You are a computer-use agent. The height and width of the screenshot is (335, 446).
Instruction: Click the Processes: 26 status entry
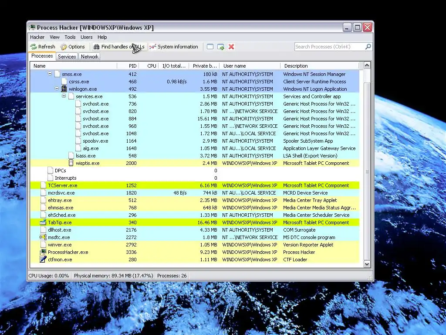[x=172, y=276]
